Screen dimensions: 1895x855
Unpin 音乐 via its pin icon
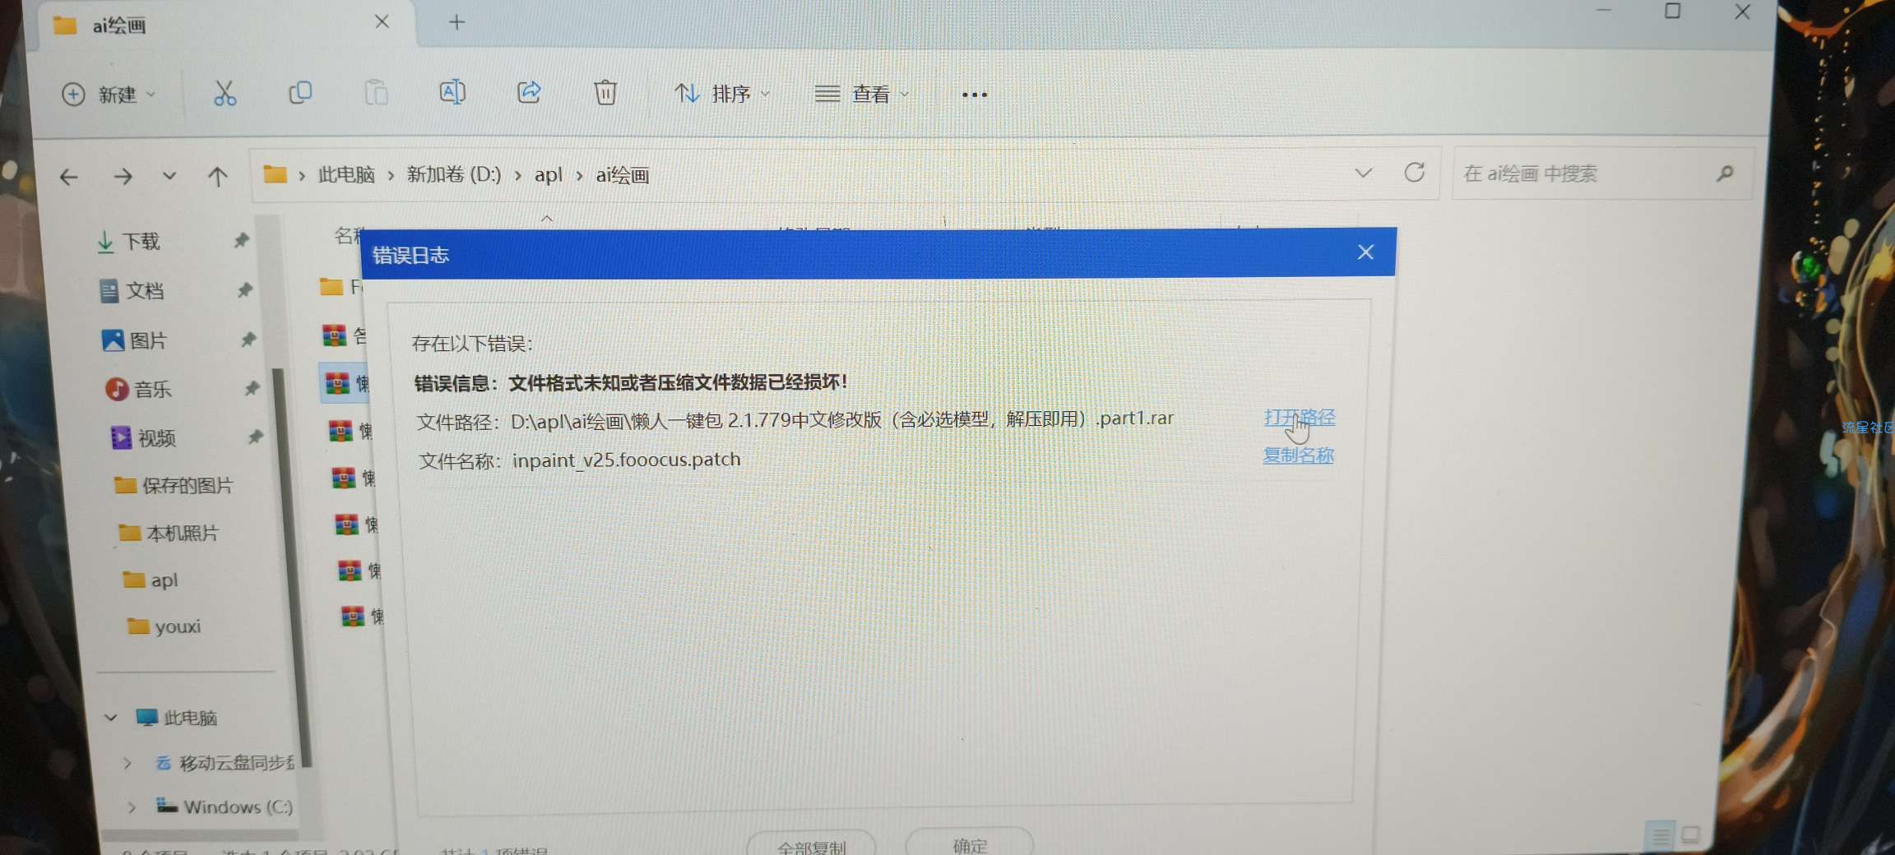click(x=251, y=388)
